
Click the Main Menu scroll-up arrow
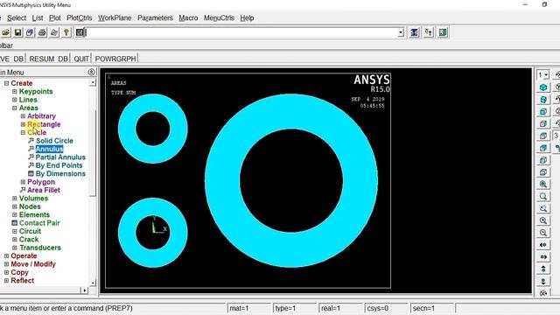(x=93, y=82)
